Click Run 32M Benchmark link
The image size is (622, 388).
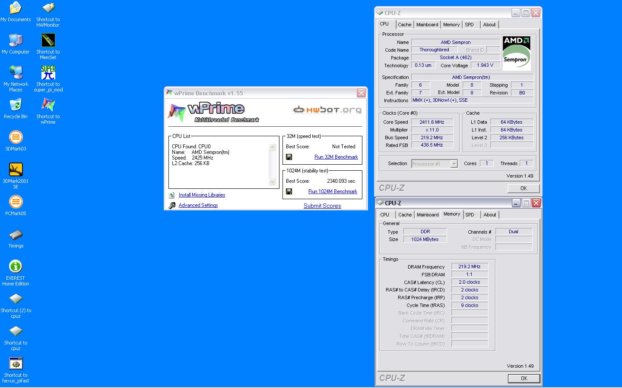pyautogui.click(x=336, y=157)
